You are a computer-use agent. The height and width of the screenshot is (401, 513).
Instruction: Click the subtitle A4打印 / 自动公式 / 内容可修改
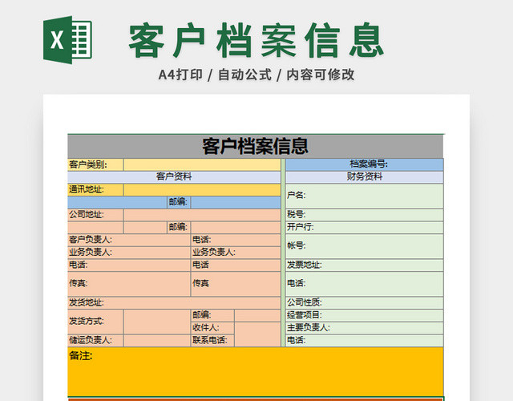pyautogui.click(x=256, y=75)
